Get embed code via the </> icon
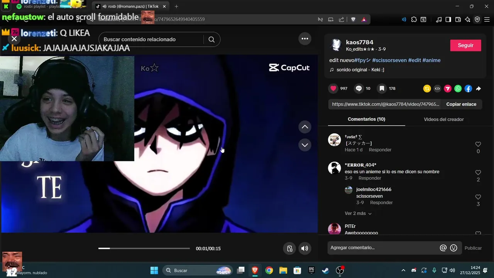Image resolution: width=494 pixels, height=278 pixels. point(437,89)
